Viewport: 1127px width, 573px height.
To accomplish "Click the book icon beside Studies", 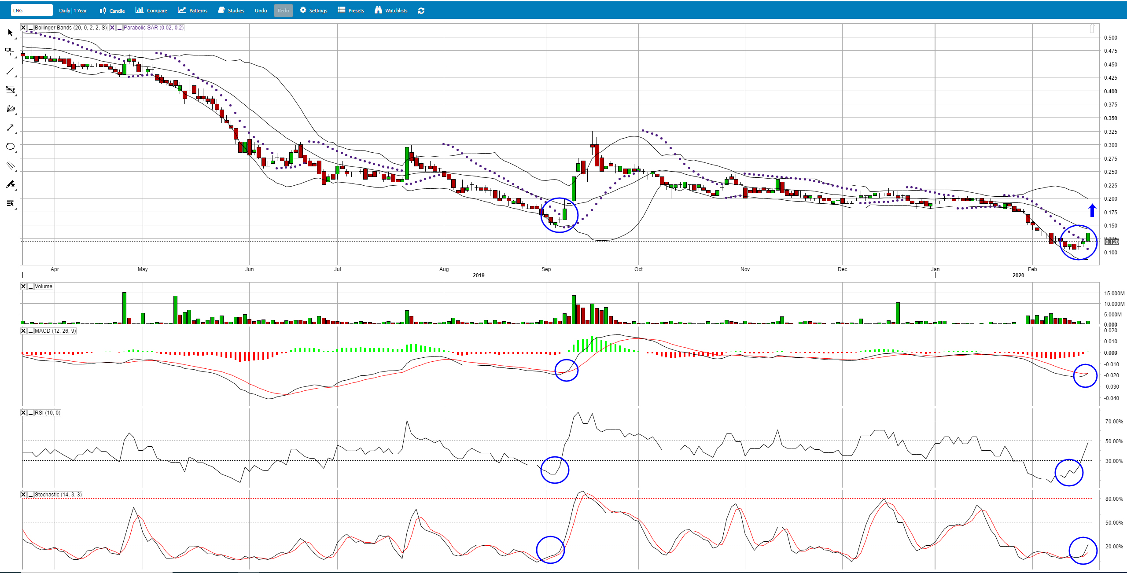I will [x=221, y=10].
